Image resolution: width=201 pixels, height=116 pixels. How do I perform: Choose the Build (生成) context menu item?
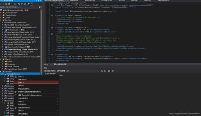point(36,76)
